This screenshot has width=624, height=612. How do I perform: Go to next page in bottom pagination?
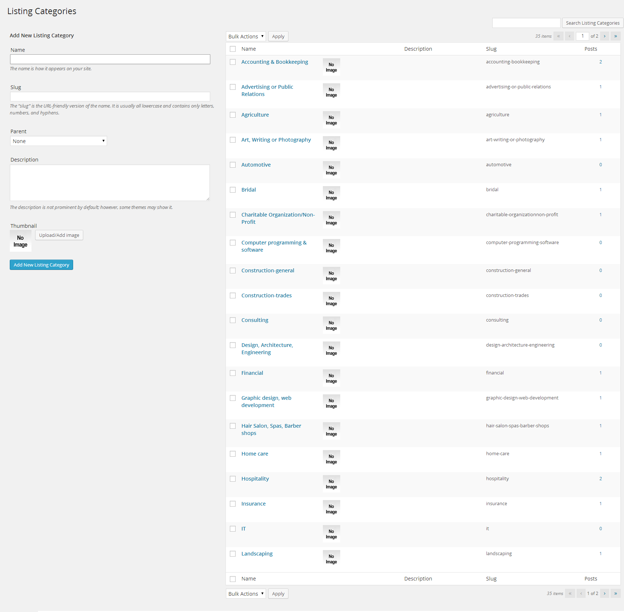point(604,594)
